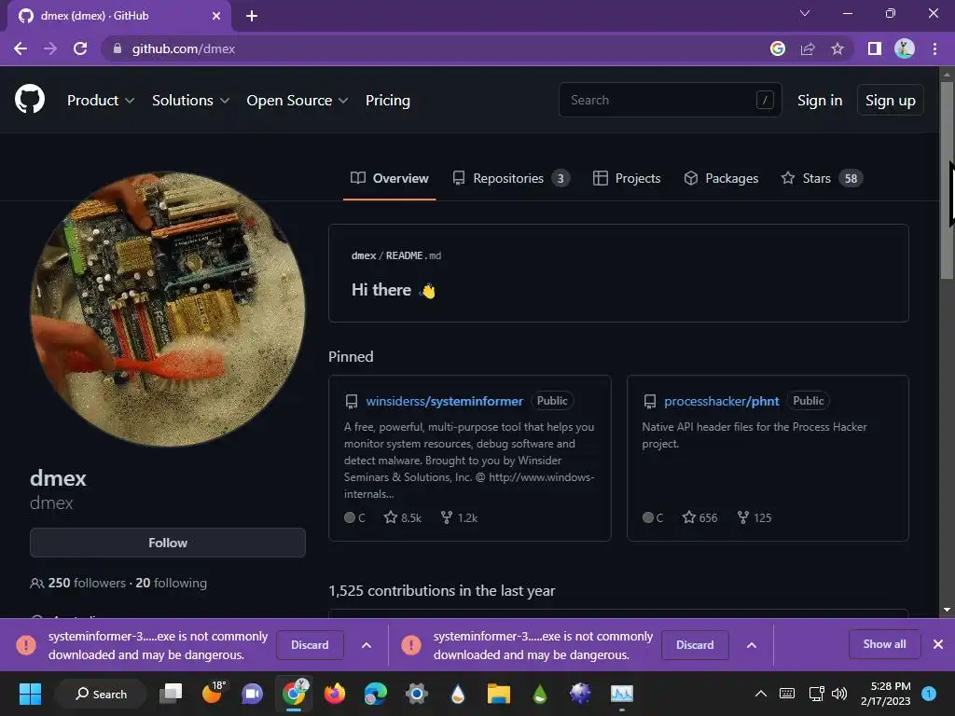This screenshot has height=716, width=955.
Task: View systeminformer 8.5k stargazers
Action: tap(403, 517)
